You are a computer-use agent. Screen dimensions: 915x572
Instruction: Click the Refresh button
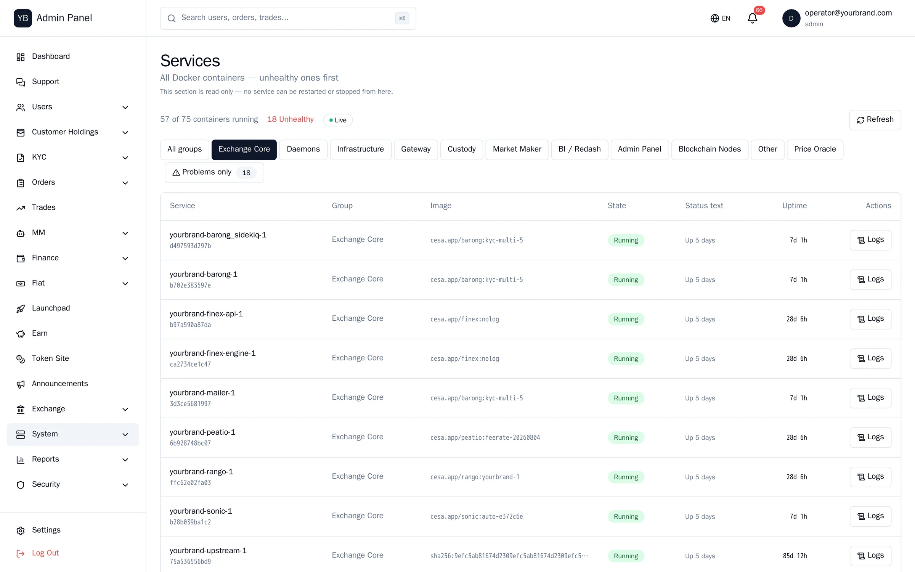pyautogui.click(x=875, y=120)
